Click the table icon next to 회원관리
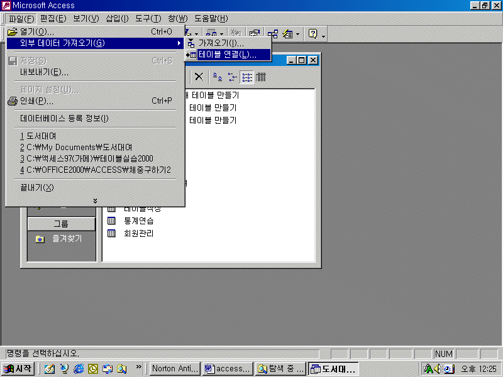This screenshot has width=503, height=377. point(111,233)
